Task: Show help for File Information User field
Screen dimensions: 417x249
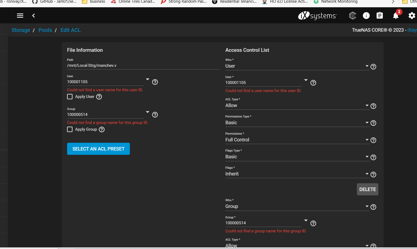Action: pyautogui.click(x=155, y=82)
